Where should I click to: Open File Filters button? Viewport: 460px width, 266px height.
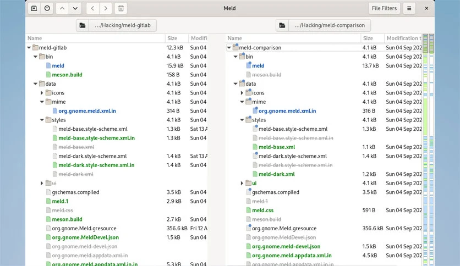[x=384, y=8]
